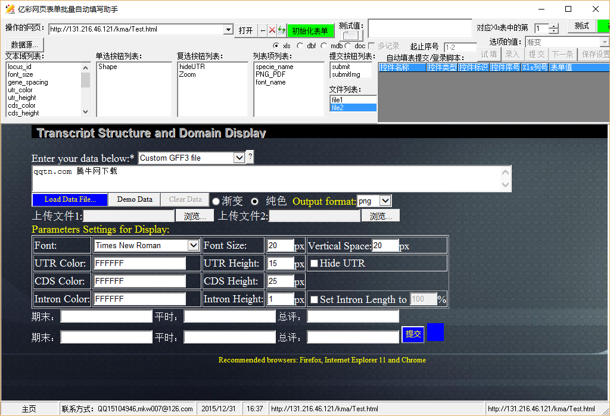Click the minus button next to 打开
This screenshot has width=610, height=416.
[x=263, y=30]
